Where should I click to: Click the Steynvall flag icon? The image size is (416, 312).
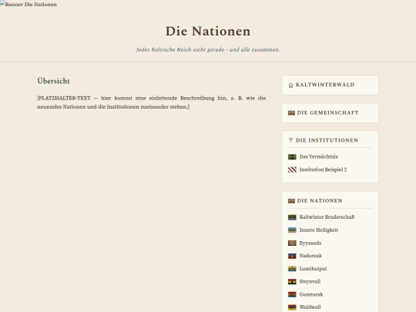click(292, 282)
